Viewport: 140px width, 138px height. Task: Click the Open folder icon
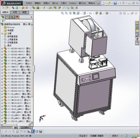pyautogui.click(x=109, y=3)
